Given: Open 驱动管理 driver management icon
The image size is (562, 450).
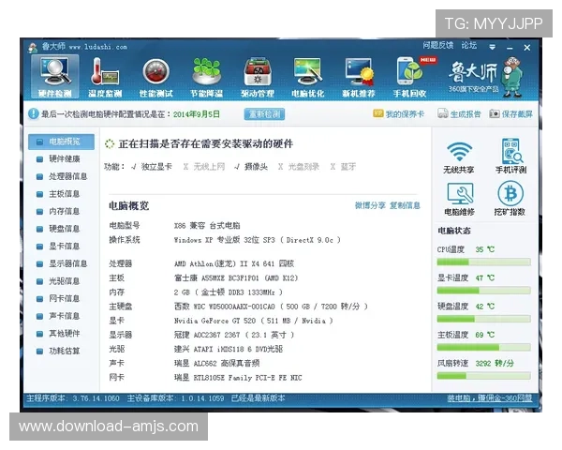Looking at the screenshot, I should (x=258, y=78).
